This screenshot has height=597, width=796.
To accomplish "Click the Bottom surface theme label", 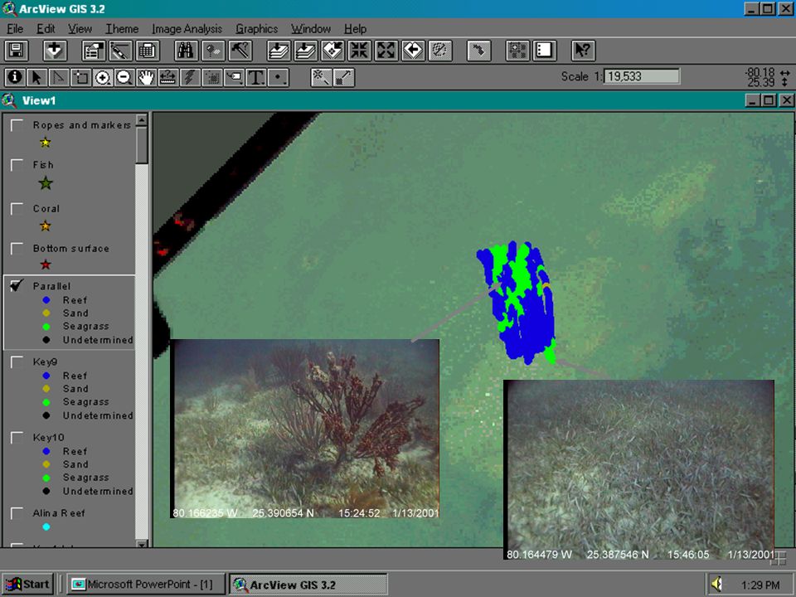I will [x=71, y=248].
